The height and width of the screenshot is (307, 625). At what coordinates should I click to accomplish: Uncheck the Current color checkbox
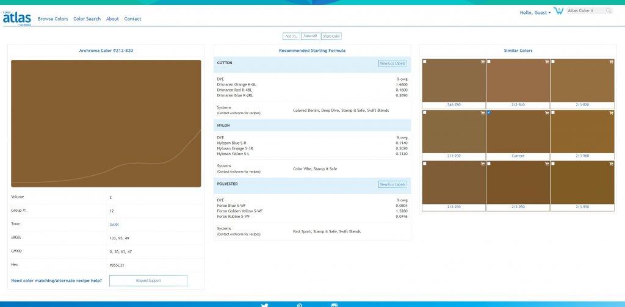pyautogui.click(x=489, y=113)
